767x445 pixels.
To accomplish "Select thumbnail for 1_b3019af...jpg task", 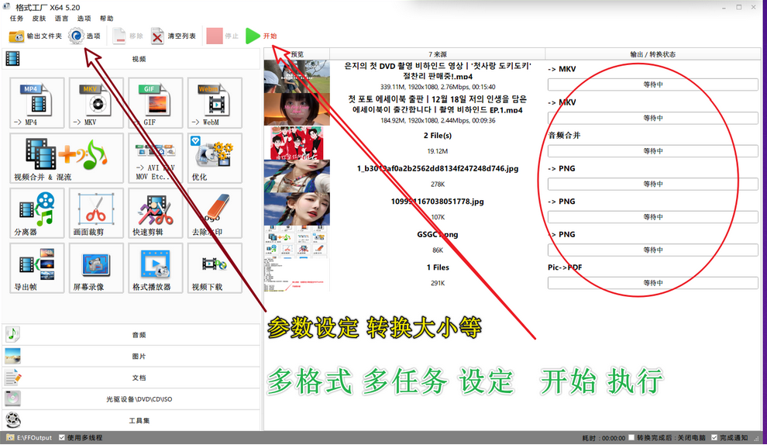I will coord(297,176).
